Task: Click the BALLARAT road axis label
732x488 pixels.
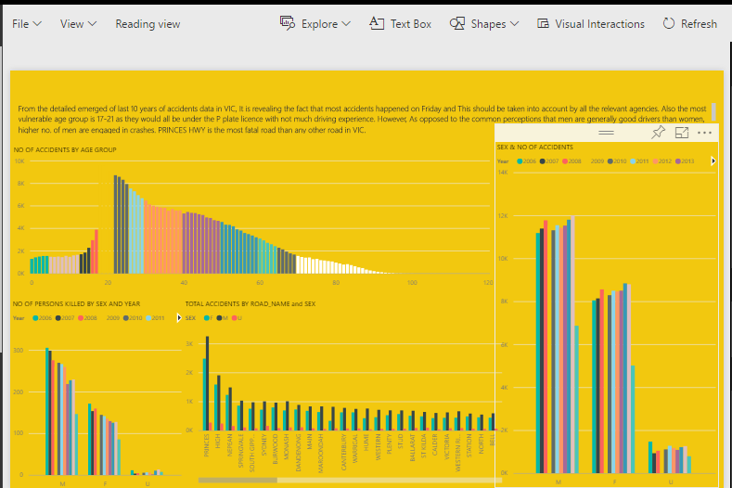Action: coord(413,447)
